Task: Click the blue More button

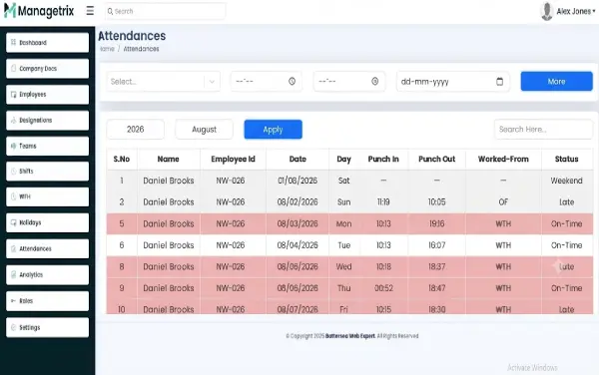Action: click(557, 81)
